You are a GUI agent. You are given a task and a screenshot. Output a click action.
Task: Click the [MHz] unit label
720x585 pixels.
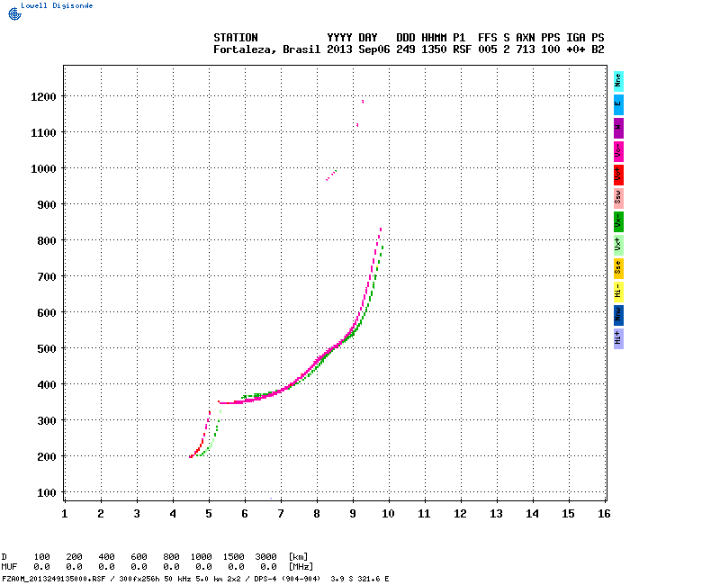pyautogui.click(x=301, y=567)
